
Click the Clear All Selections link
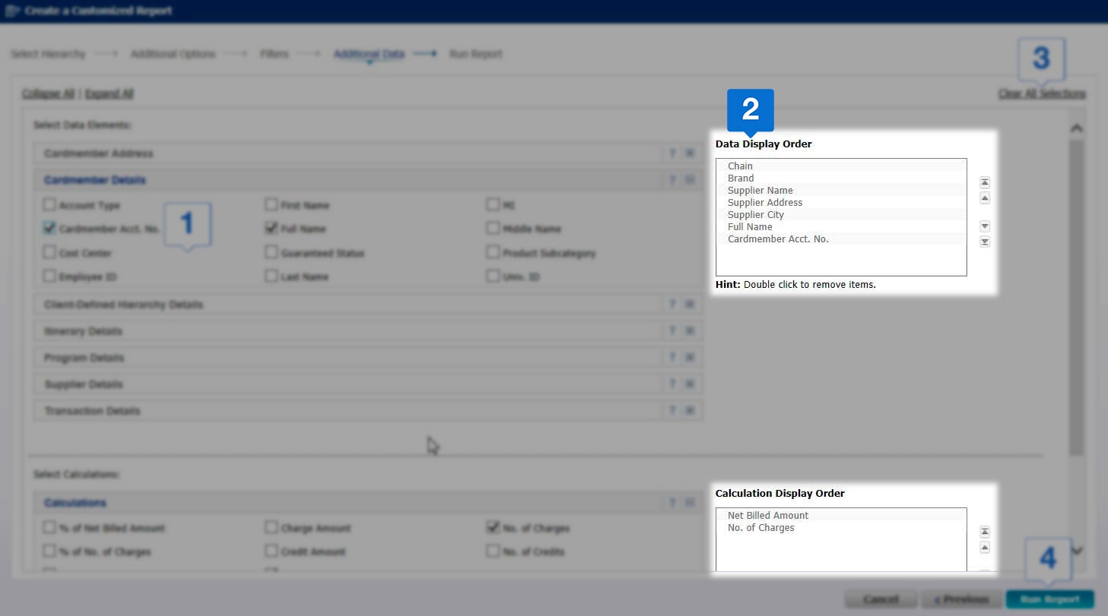(x=1042, y=93)
